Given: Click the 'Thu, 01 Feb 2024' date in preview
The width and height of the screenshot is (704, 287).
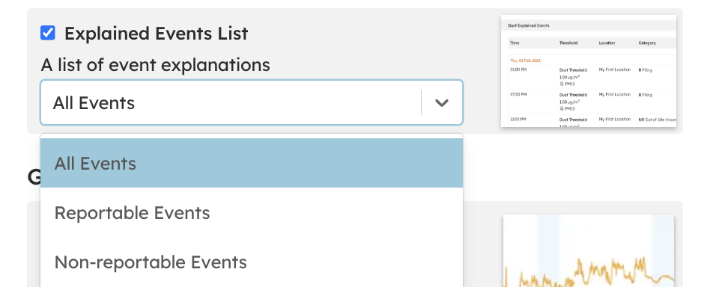Looking at the screenshot, I should click(525, 60).
